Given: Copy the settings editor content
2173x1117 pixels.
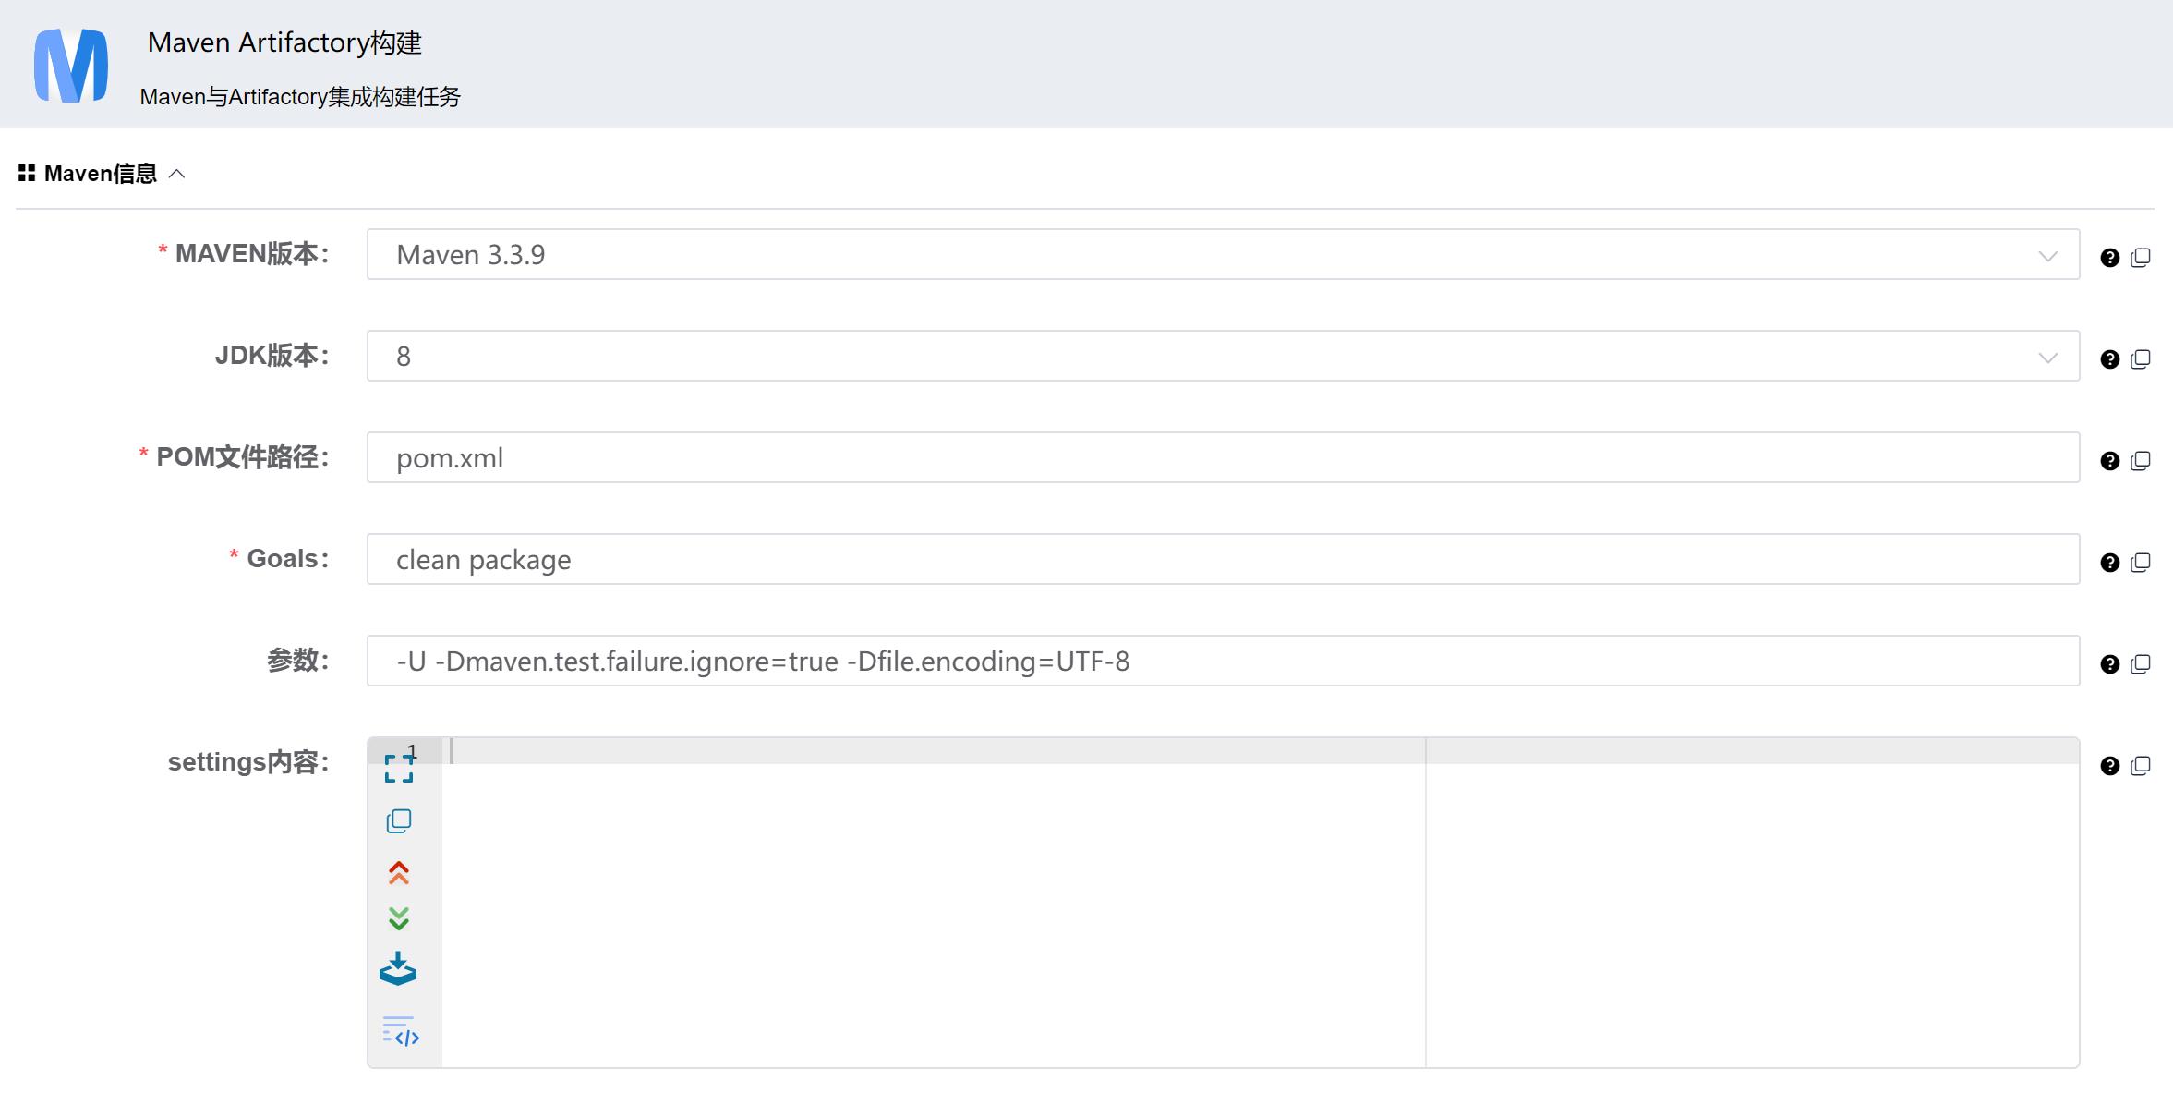Looking at the screenshot, I should point(400,820).
